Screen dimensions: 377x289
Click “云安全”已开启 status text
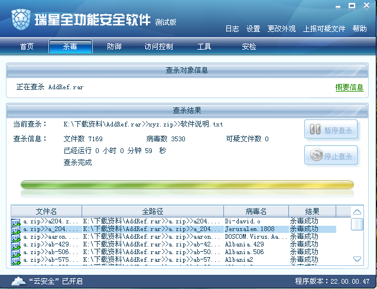coord(56,281)
